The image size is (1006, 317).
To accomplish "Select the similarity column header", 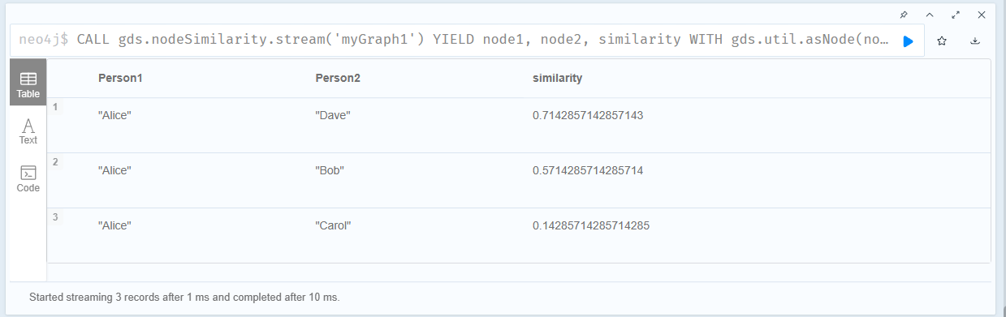I will tap(557, 78).
